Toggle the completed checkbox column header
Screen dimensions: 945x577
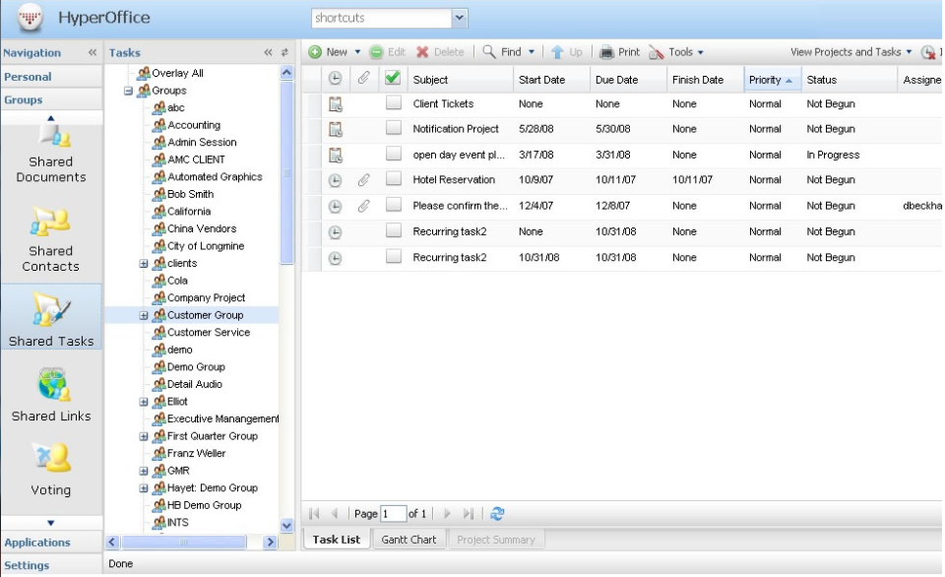tap(393, 78)
